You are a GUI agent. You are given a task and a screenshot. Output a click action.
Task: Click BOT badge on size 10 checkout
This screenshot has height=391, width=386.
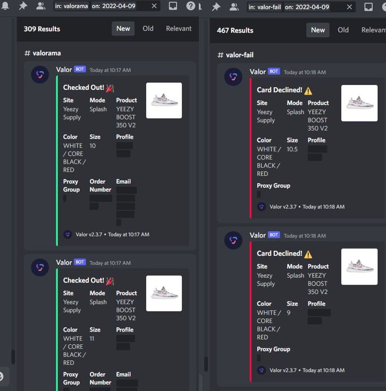[80, 69]
